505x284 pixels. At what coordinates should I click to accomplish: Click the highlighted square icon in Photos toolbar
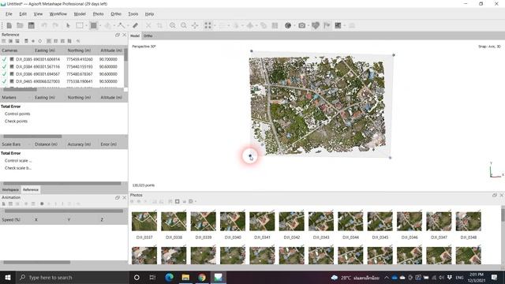pos(177,202)
